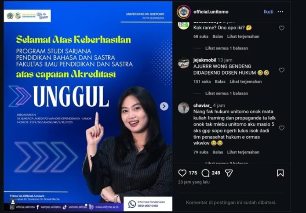Expand all 3 replies under chaviar_ comment
Viewport: 306px width, 213px height.
pyautogui.click(x=226, y=163)
